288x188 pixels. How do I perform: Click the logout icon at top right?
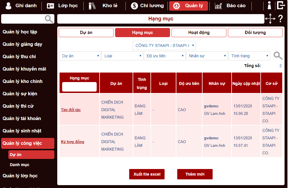[x=281, y=5]
